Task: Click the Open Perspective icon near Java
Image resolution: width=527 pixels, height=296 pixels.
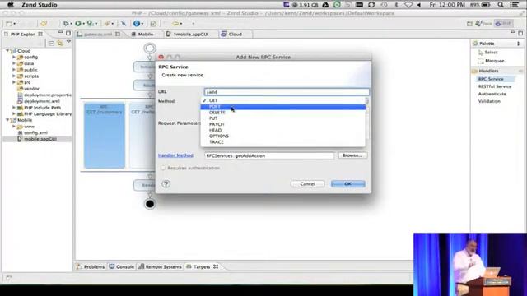Action: (469, 24)
